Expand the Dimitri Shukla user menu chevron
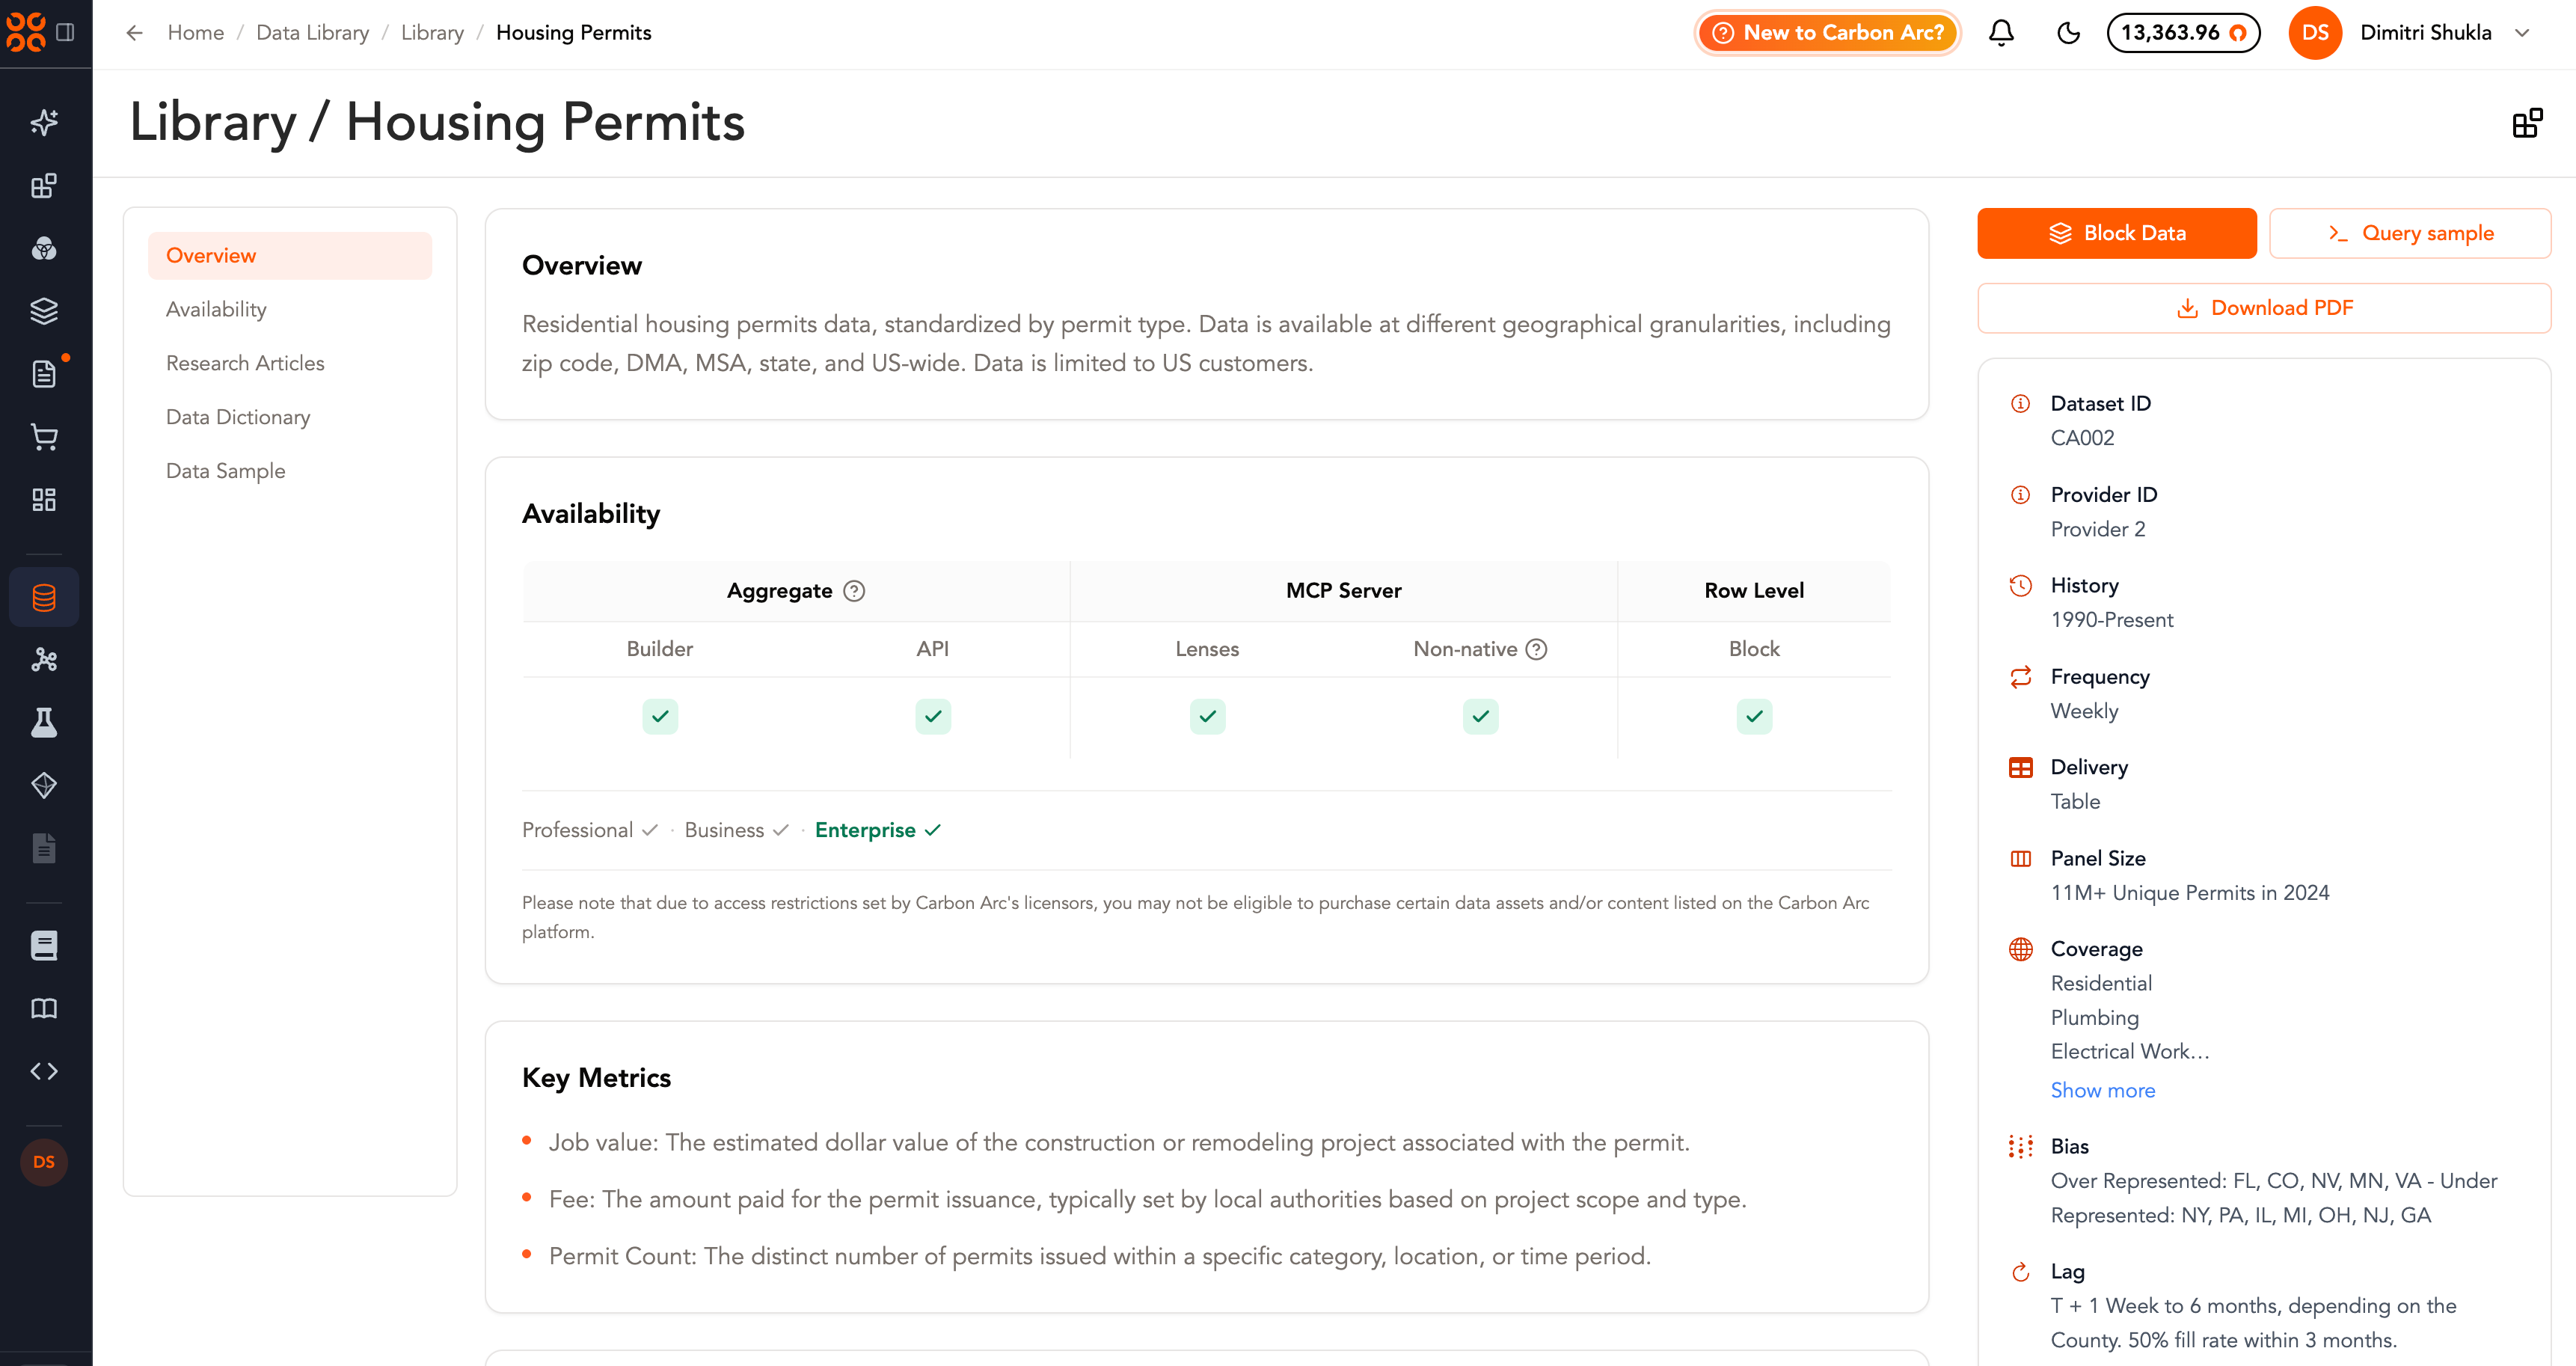 (2522, 33)
